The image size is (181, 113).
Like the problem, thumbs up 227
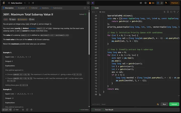click(x=5, y=110)
